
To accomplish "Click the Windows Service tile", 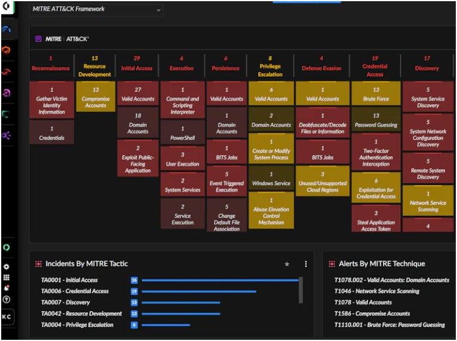I will pyautogui.click(x=271, y=178).
